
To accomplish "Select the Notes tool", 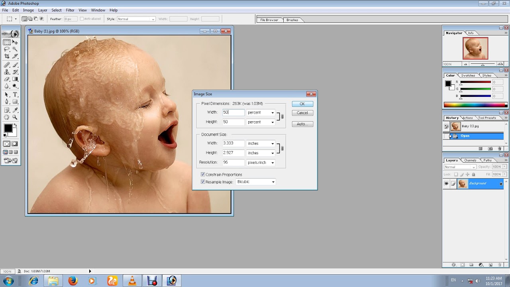I will click(7, 110).
